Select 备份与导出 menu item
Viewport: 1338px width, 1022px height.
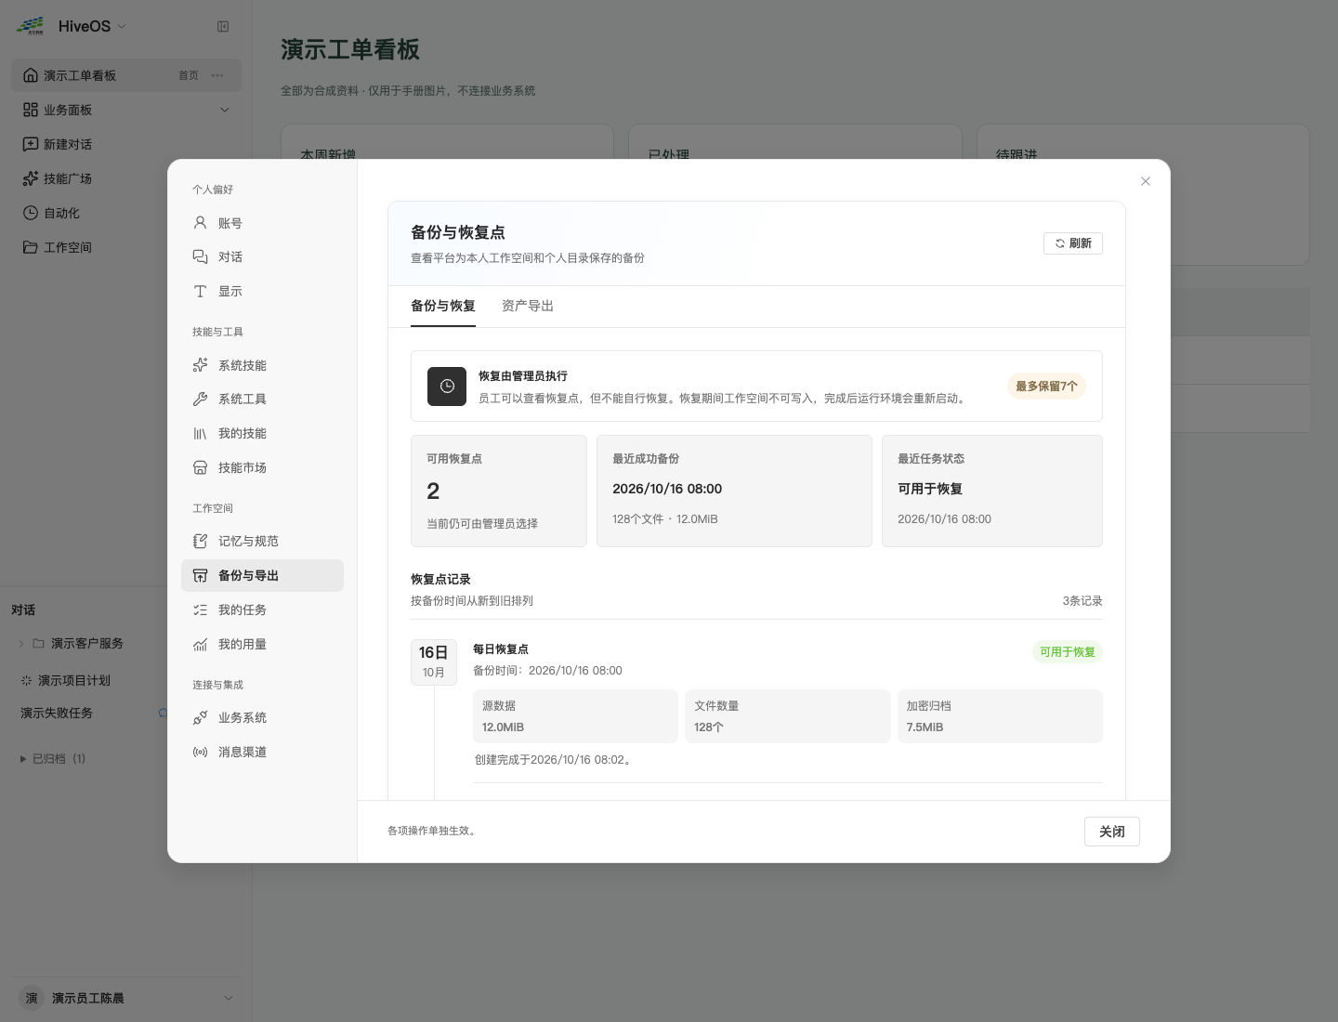click(x=262, y=575)
